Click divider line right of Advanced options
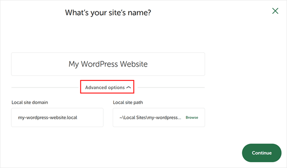Screen dimensions: 287x168 [169, 87]
